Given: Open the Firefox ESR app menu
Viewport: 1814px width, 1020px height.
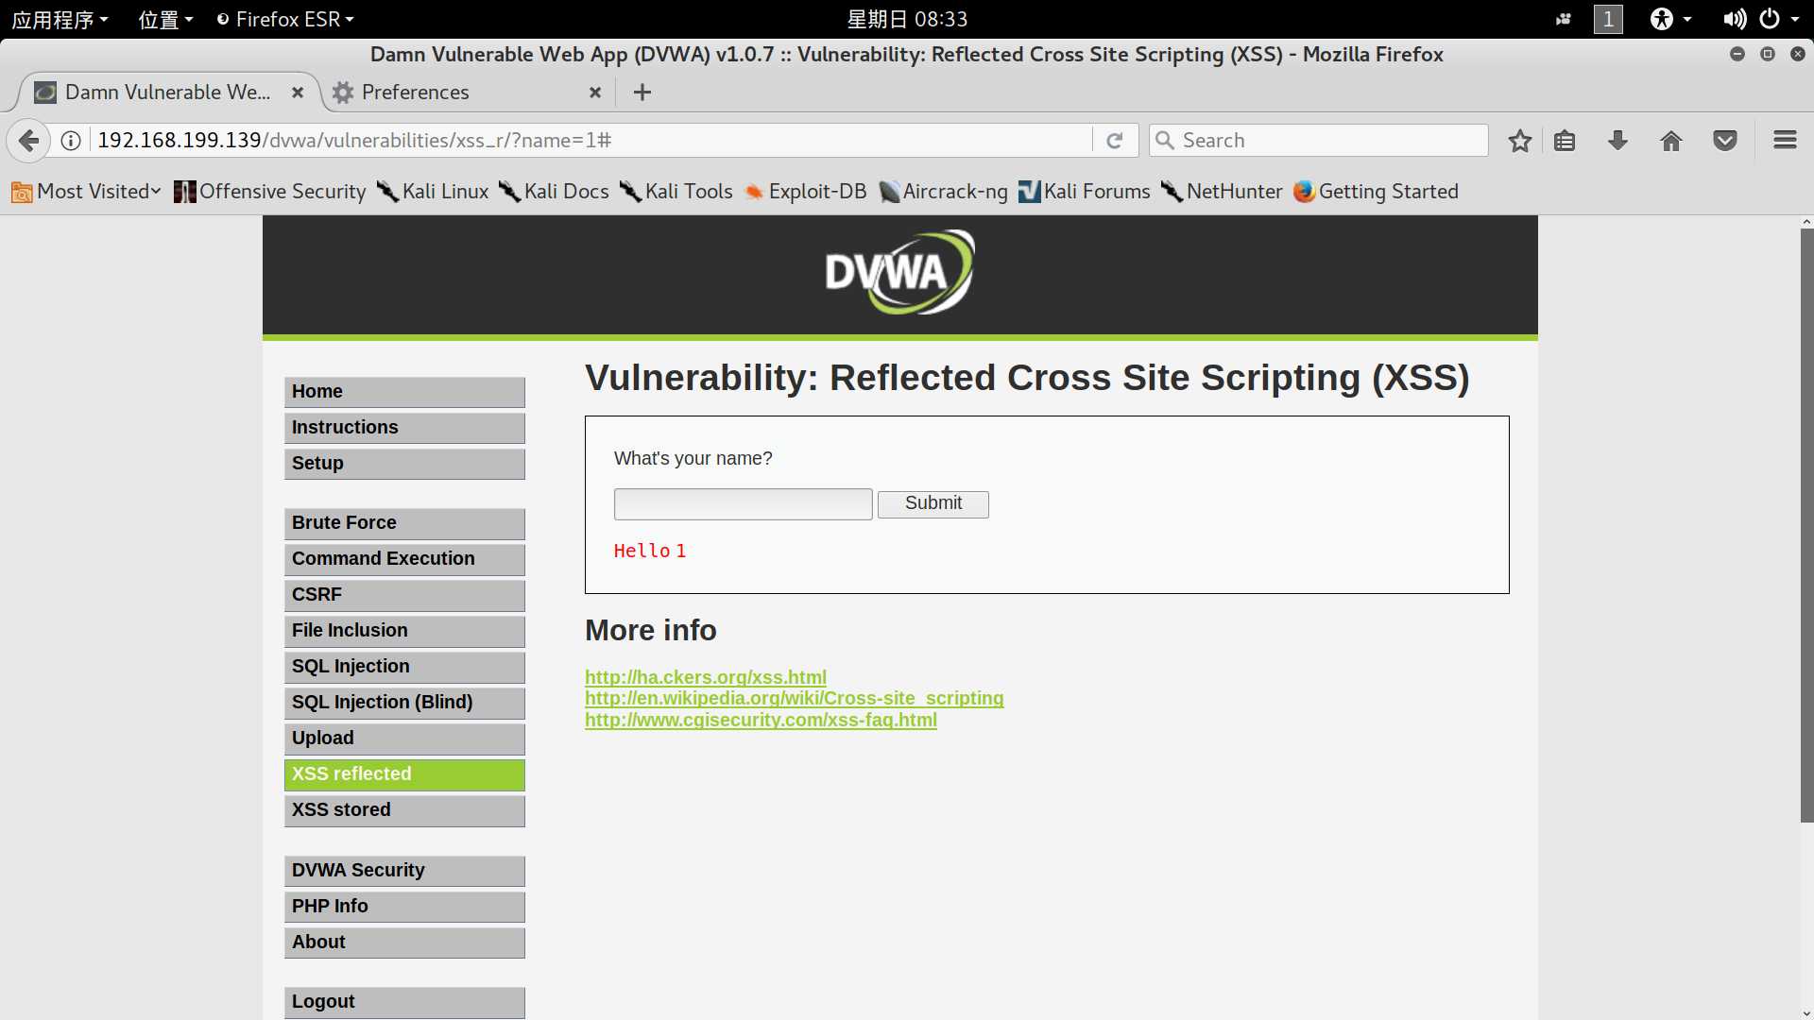Looking at the screenshot, I should [x=285, y=19].
